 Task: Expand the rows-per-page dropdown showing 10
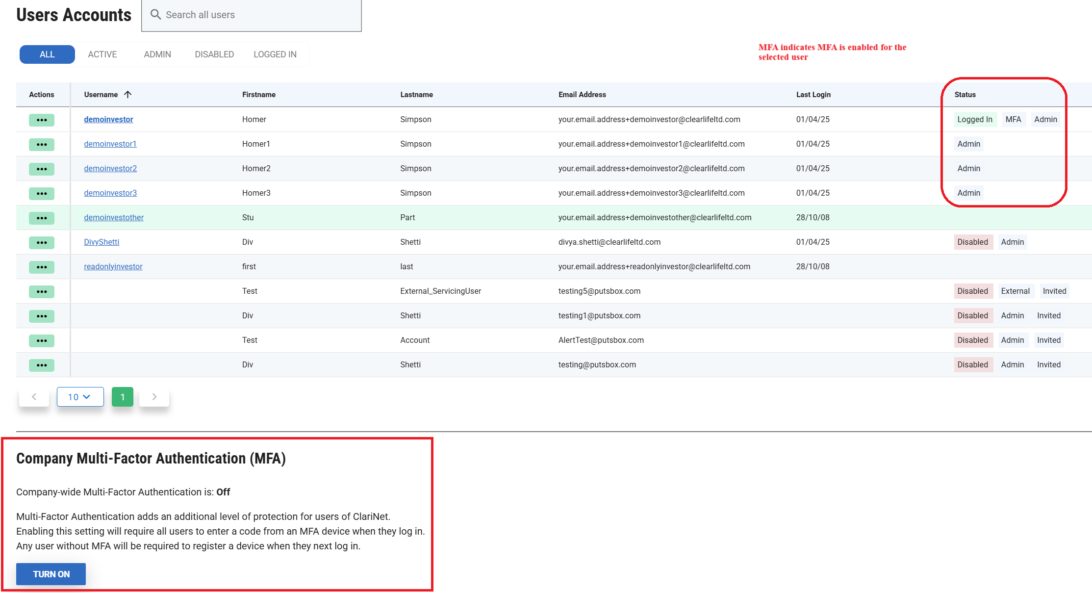(x=80, y=397)
